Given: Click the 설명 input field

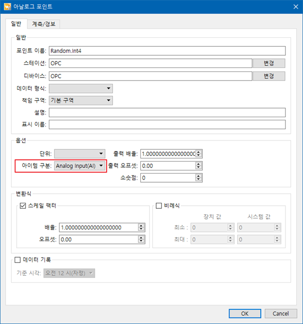Looking at the screenshot, I should [x=167, y=113].
